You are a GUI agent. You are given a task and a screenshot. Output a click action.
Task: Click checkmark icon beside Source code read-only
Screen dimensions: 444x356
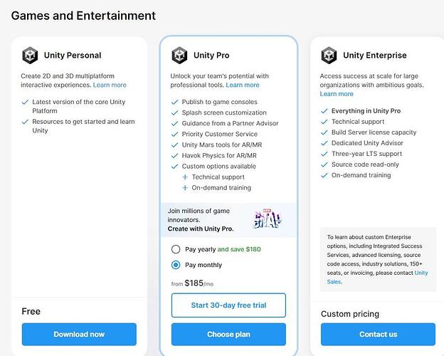(x=324, y=164)
